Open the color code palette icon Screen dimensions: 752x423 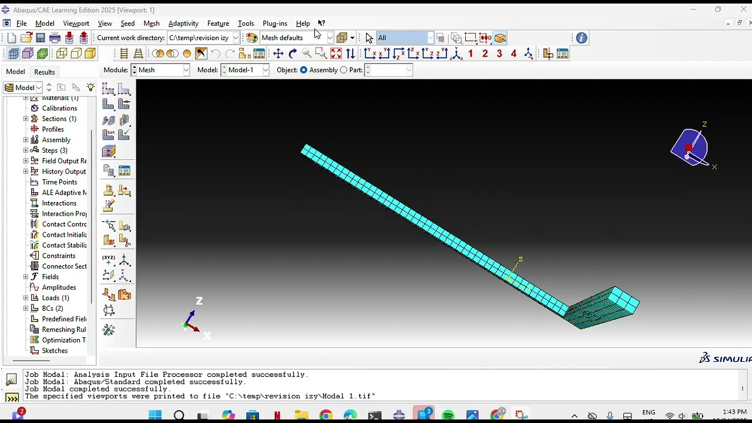252,38
